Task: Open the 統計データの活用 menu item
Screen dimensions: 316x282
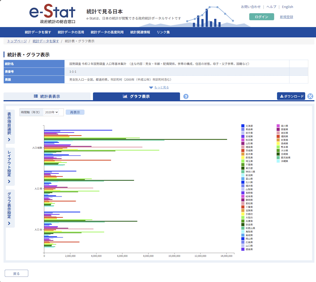Action: [x=71, y=32]
